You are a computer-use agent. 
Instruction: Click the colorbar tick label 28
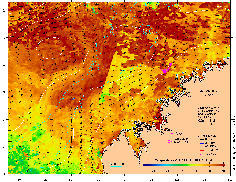[x=195, y=171]
